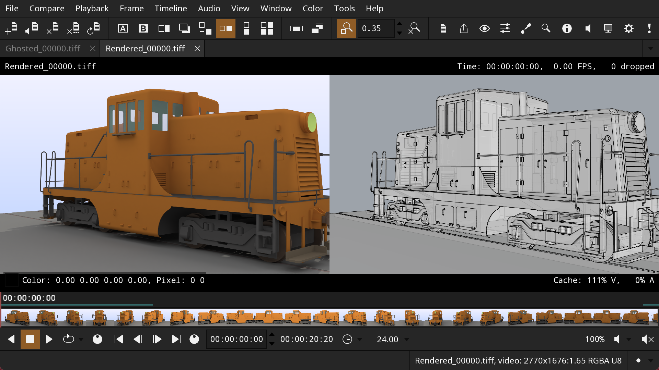Click the current timecode input field
The image size is (659, 370).
pyautogui.click(x=236, y=339)
